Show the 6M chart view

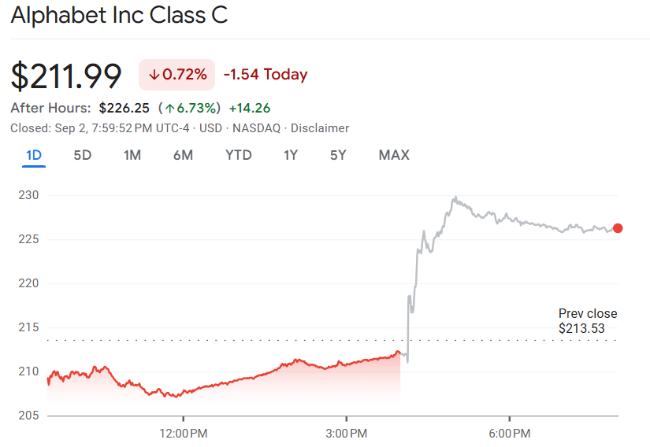pyautogui.click(x=183, y=155)
